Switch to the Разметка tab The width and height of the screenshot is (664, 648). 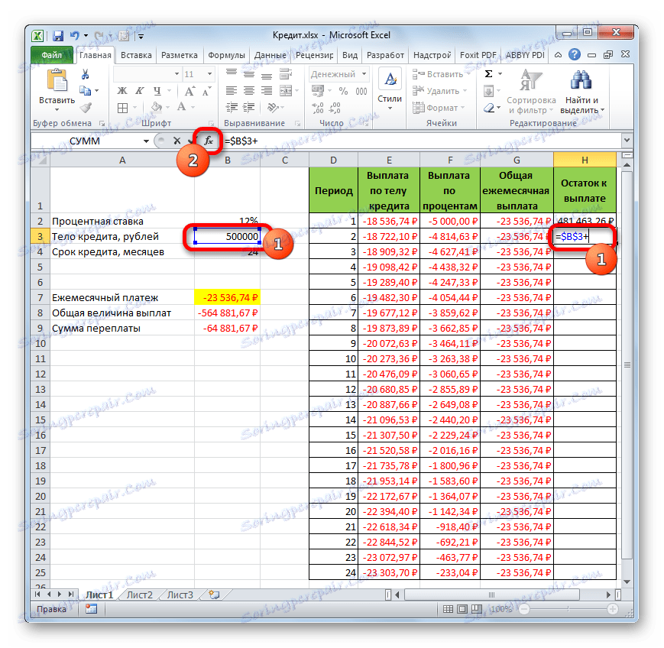pyautogui.click(x=179, y=55)
